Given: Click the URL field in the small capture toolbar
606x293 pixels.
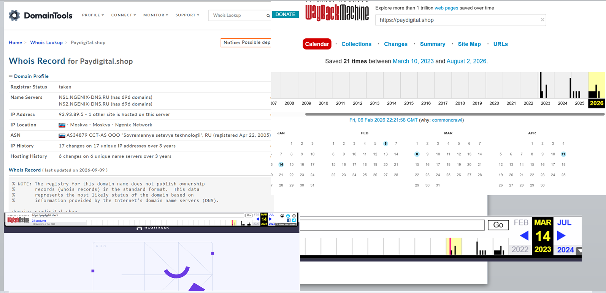Looking at the screenshot, I should [x=138, y=215].
